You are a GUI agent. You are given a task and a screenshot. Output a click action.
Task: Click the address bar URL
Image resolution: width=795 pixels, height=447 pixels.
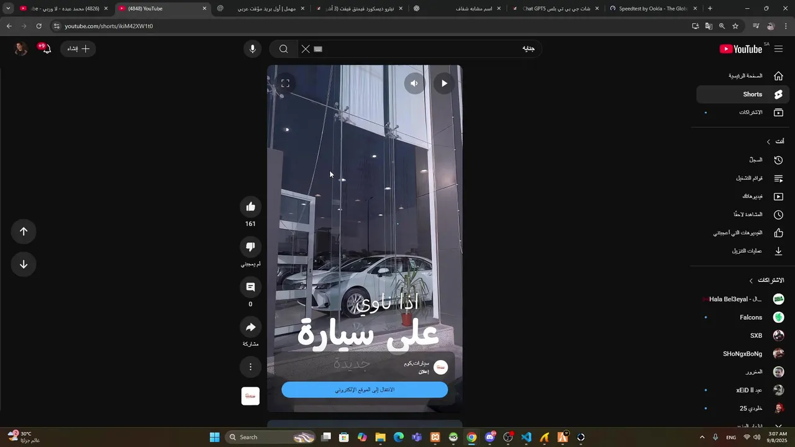click(109, 26)
